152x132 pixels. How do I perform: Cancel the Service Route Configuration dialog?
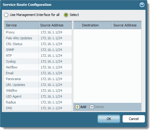(134, 119)
